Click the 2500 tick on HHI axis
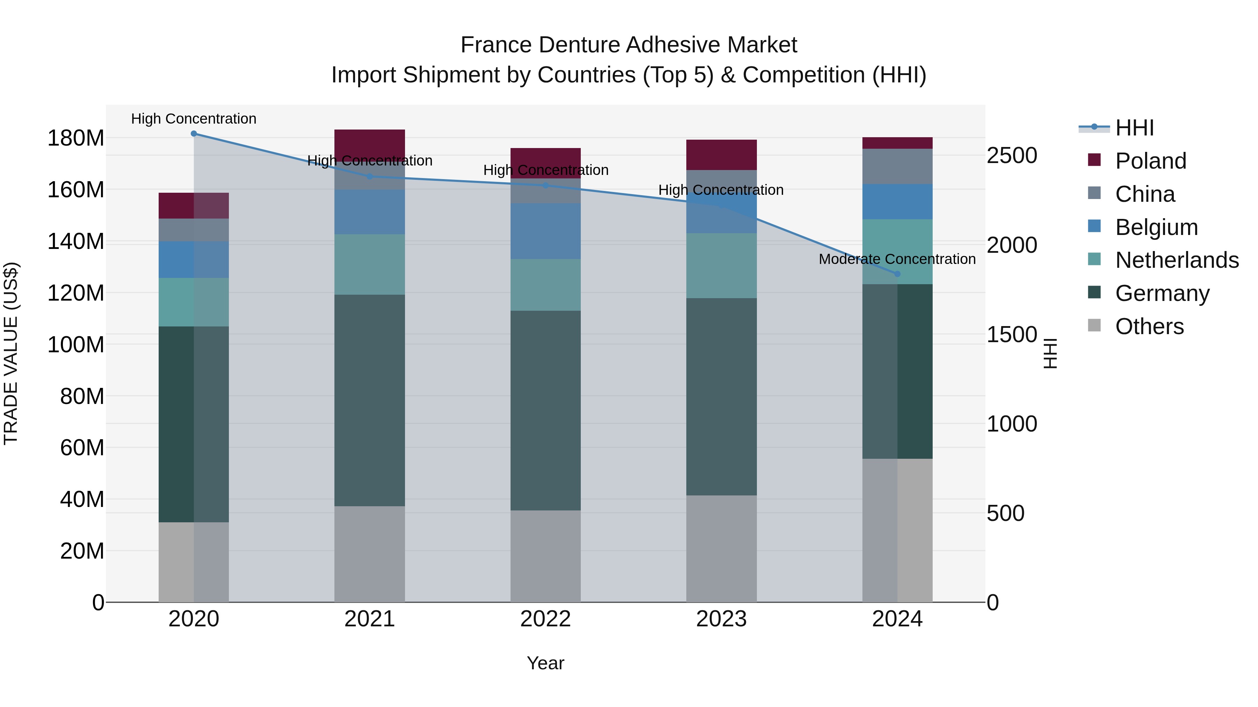 (1012, 156)
